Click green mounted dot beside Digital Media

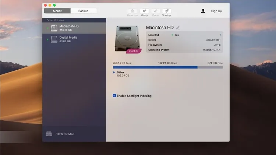point(47,39)
